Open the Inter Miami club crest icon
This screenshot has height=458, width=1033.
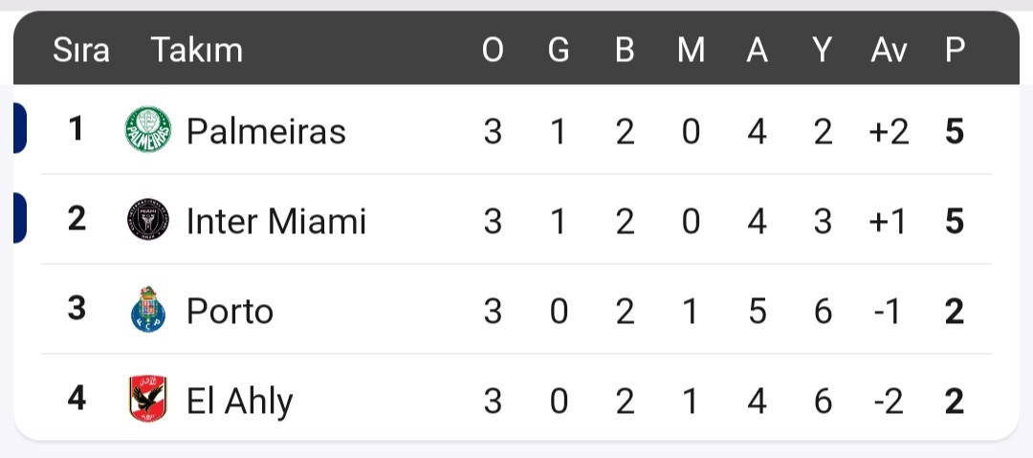(148, 220)
